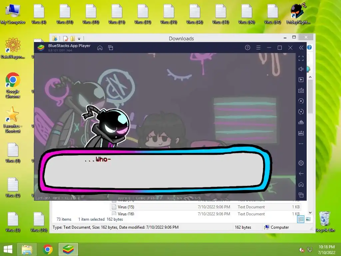Click the muted speaker tray icon
341x256 pixels.
pos(301,250)
